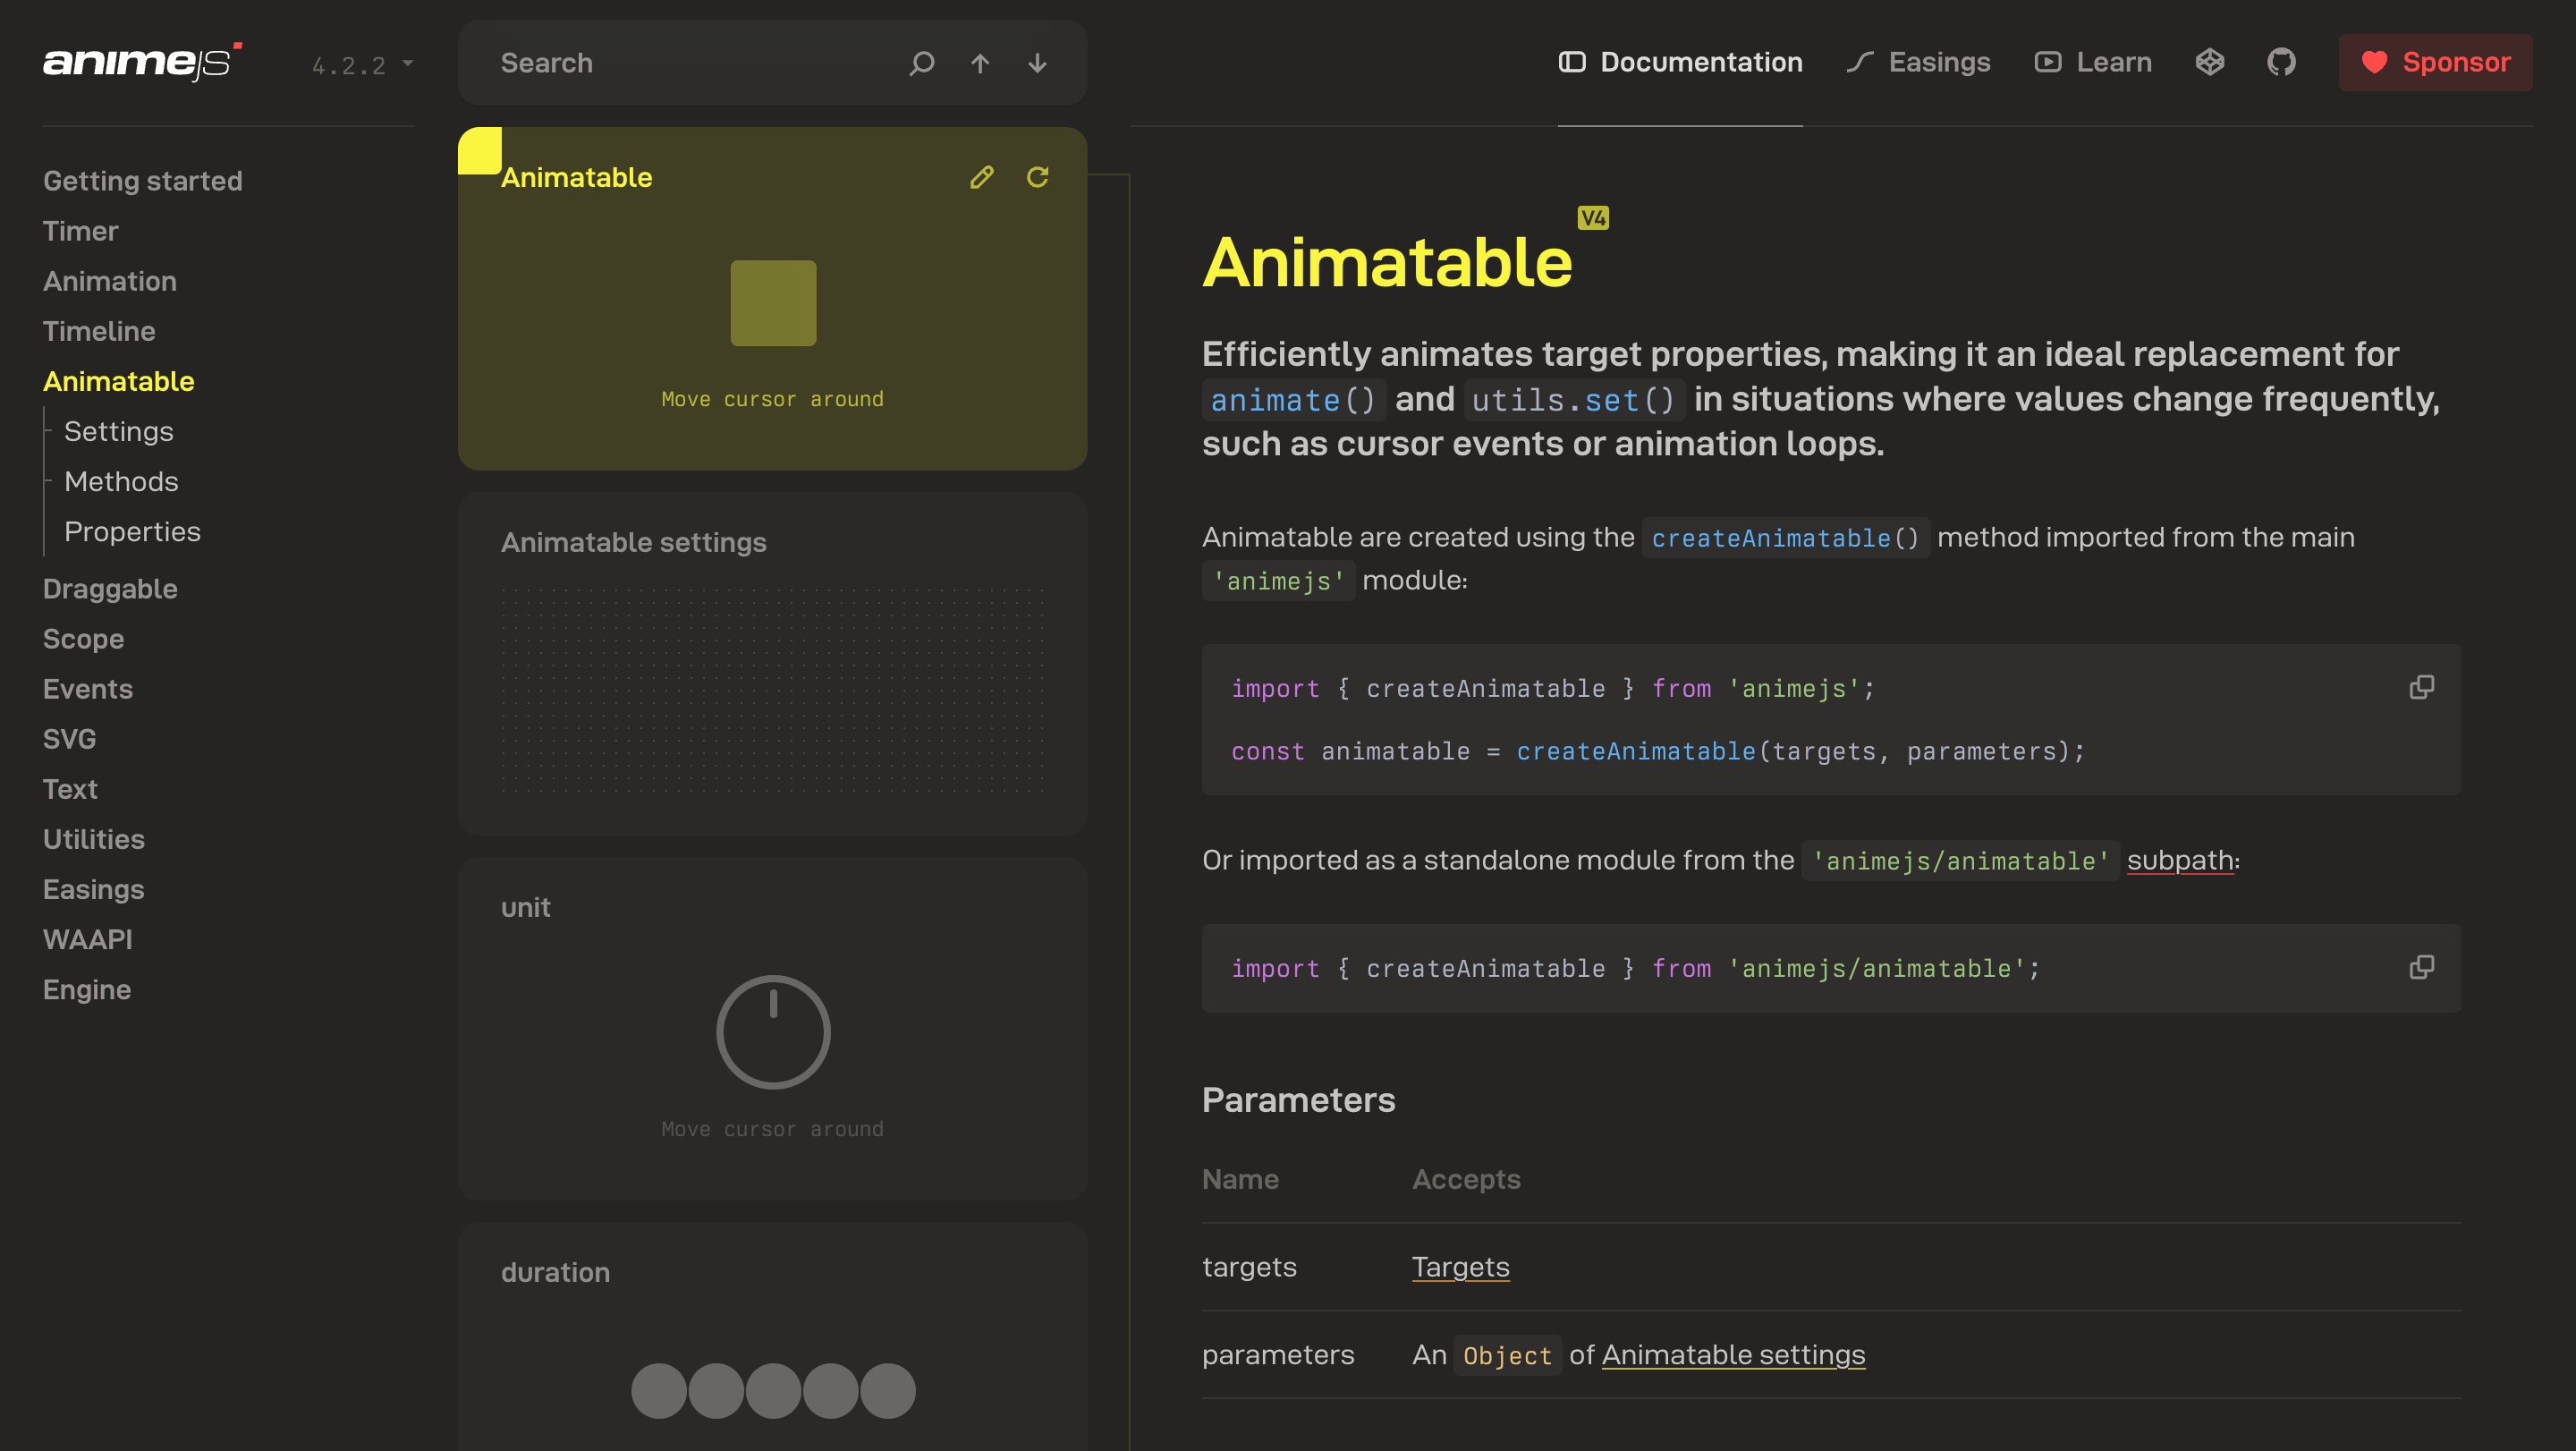Open the search magnifier icon
Image resolution: width=2576 pixels, height=1451 pixels.
coord(921,63)
